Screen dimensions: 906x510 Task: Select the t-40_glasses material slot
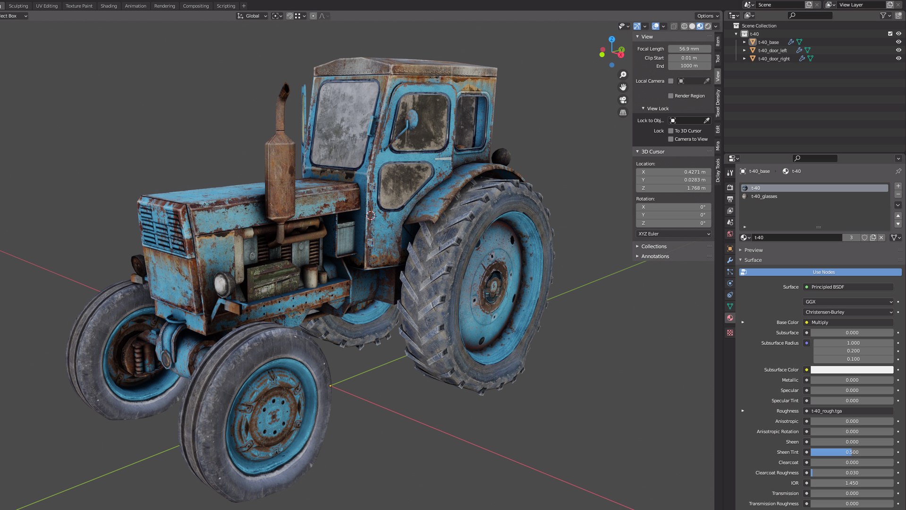[814, 196]
